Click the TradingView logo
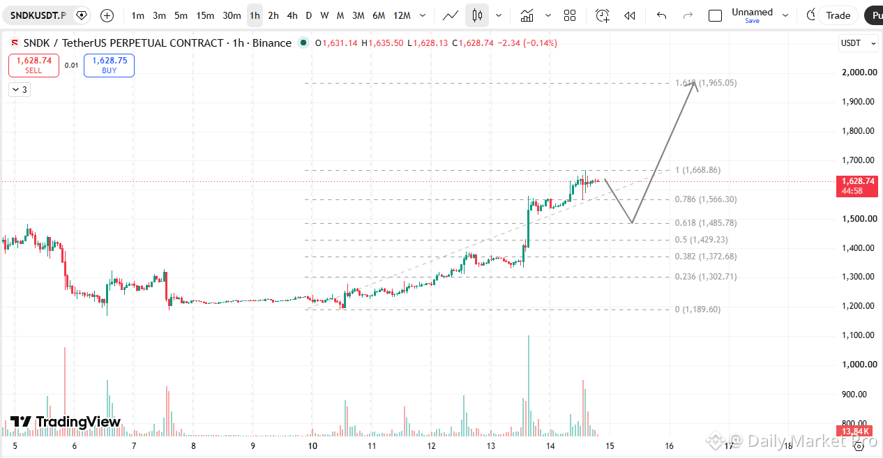The image size is (883, 458). tap(66, 422)
